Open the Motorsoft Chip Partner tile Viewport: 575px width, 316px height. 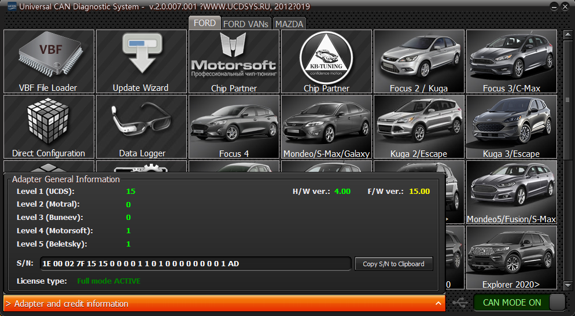click(x=234, y=61)
